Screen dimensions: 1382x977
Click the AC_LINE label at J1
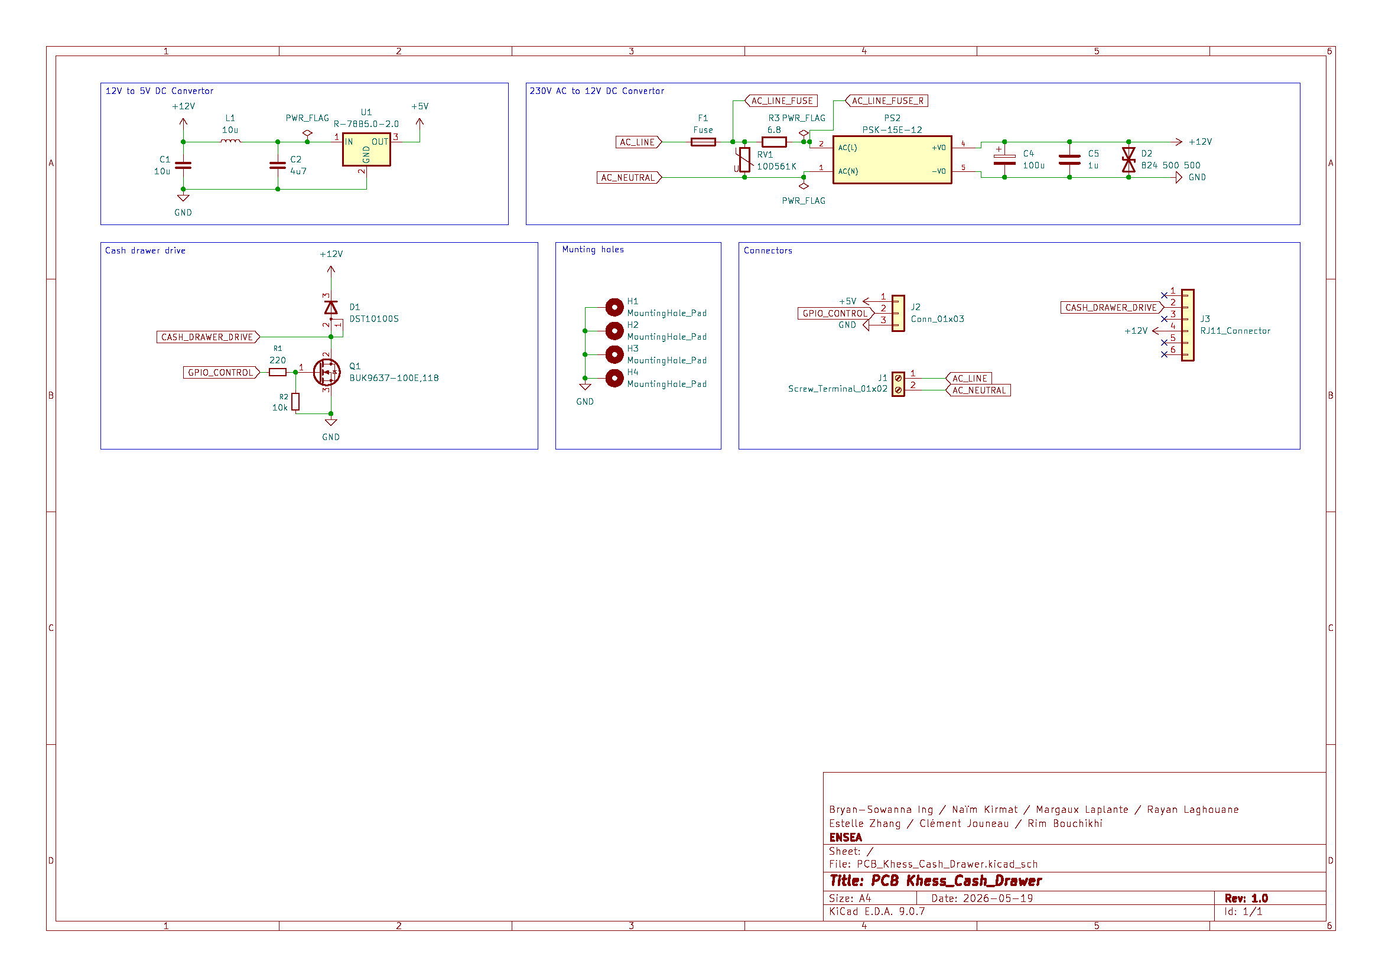[x=968, y=379]
